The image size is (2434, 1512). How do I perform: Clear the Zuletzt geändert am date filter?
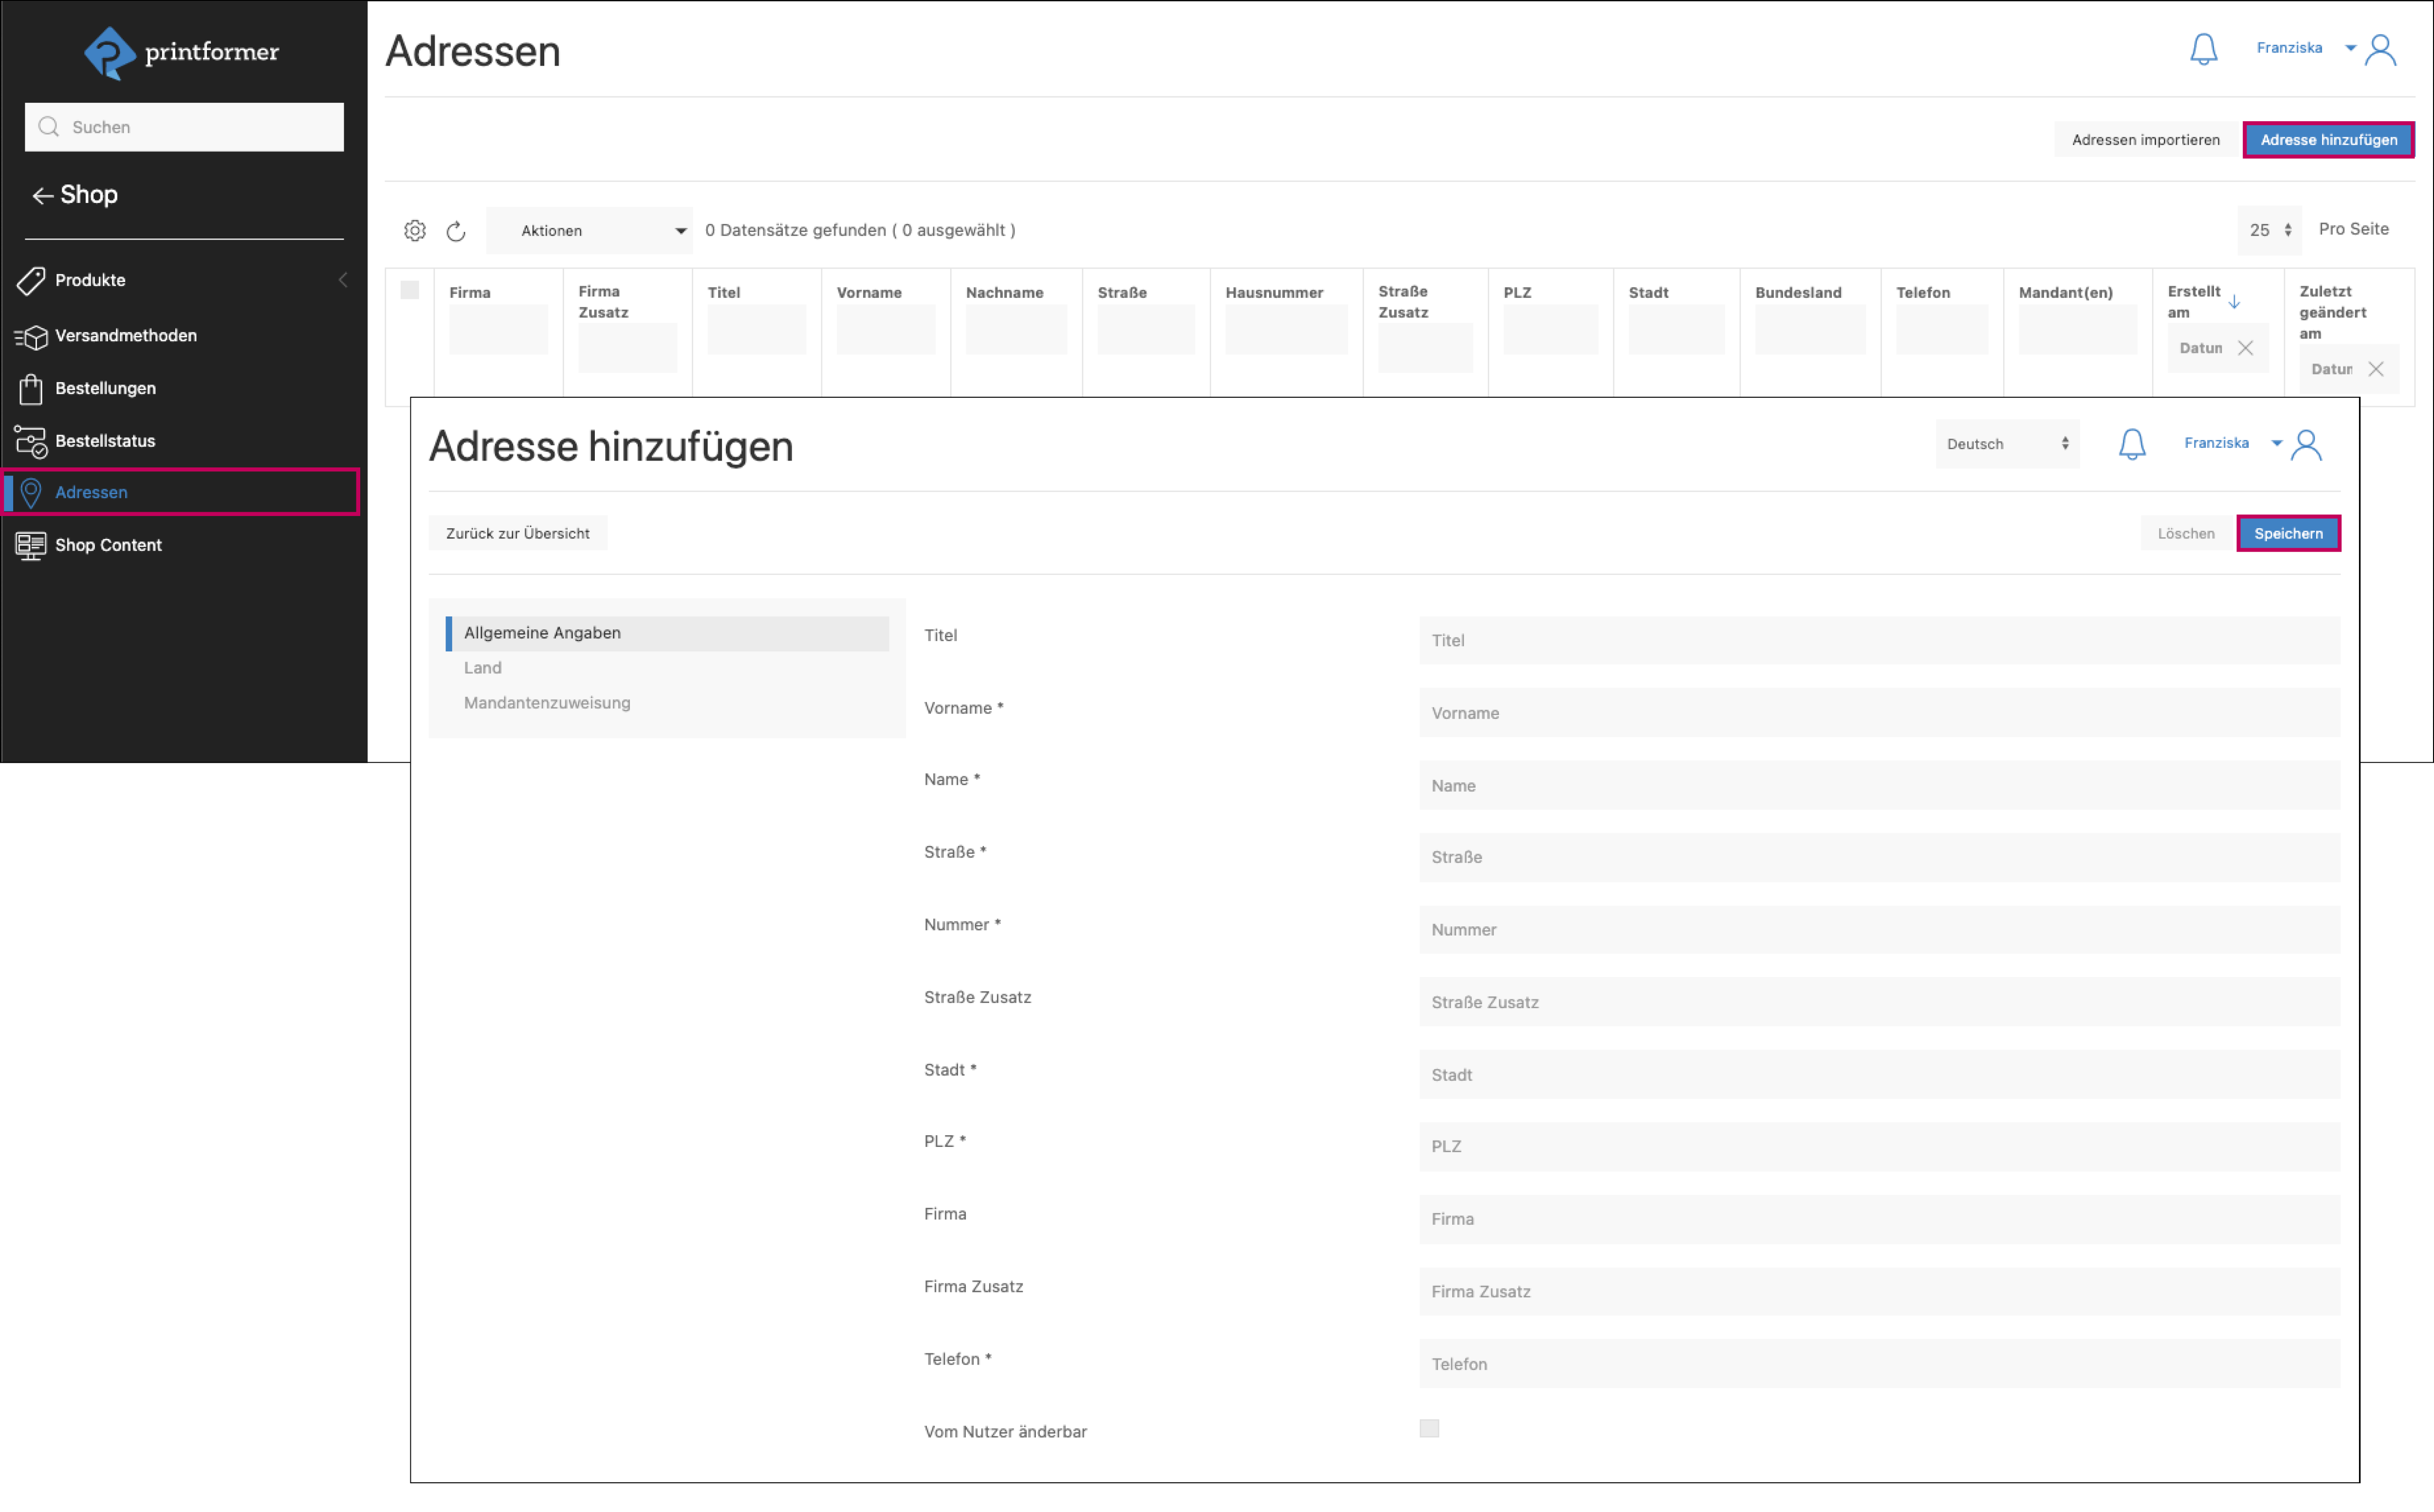click(2375, 369)
